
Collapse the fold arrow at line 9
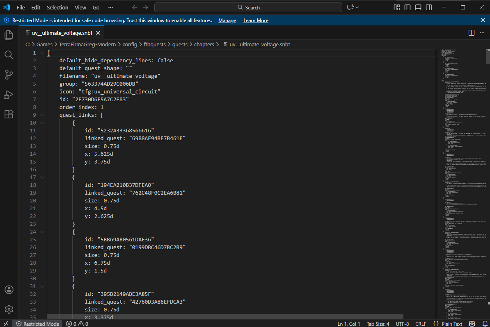42,115
